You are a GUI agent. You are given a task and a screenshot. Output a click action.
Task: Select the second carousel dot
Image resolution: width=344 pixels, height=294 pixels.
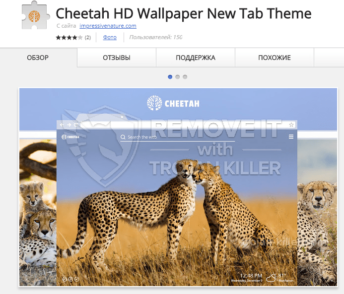click(x=178, y=77)
